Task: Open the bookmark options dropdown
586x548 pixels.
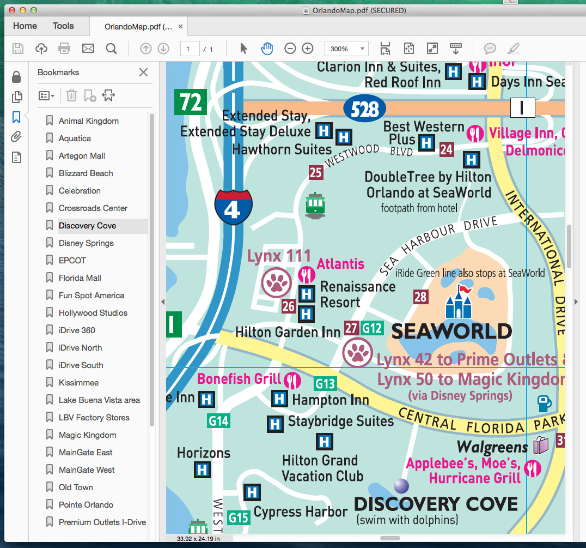Action: coord(47,96)
